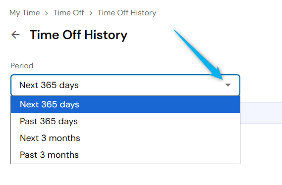Click the Time Off History page heading
282x185 pixels.
tap(78, 35)
